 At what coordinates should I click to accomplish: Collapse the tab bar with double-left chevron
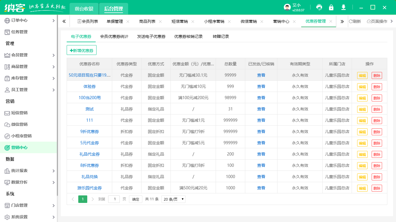pos(64,21)
